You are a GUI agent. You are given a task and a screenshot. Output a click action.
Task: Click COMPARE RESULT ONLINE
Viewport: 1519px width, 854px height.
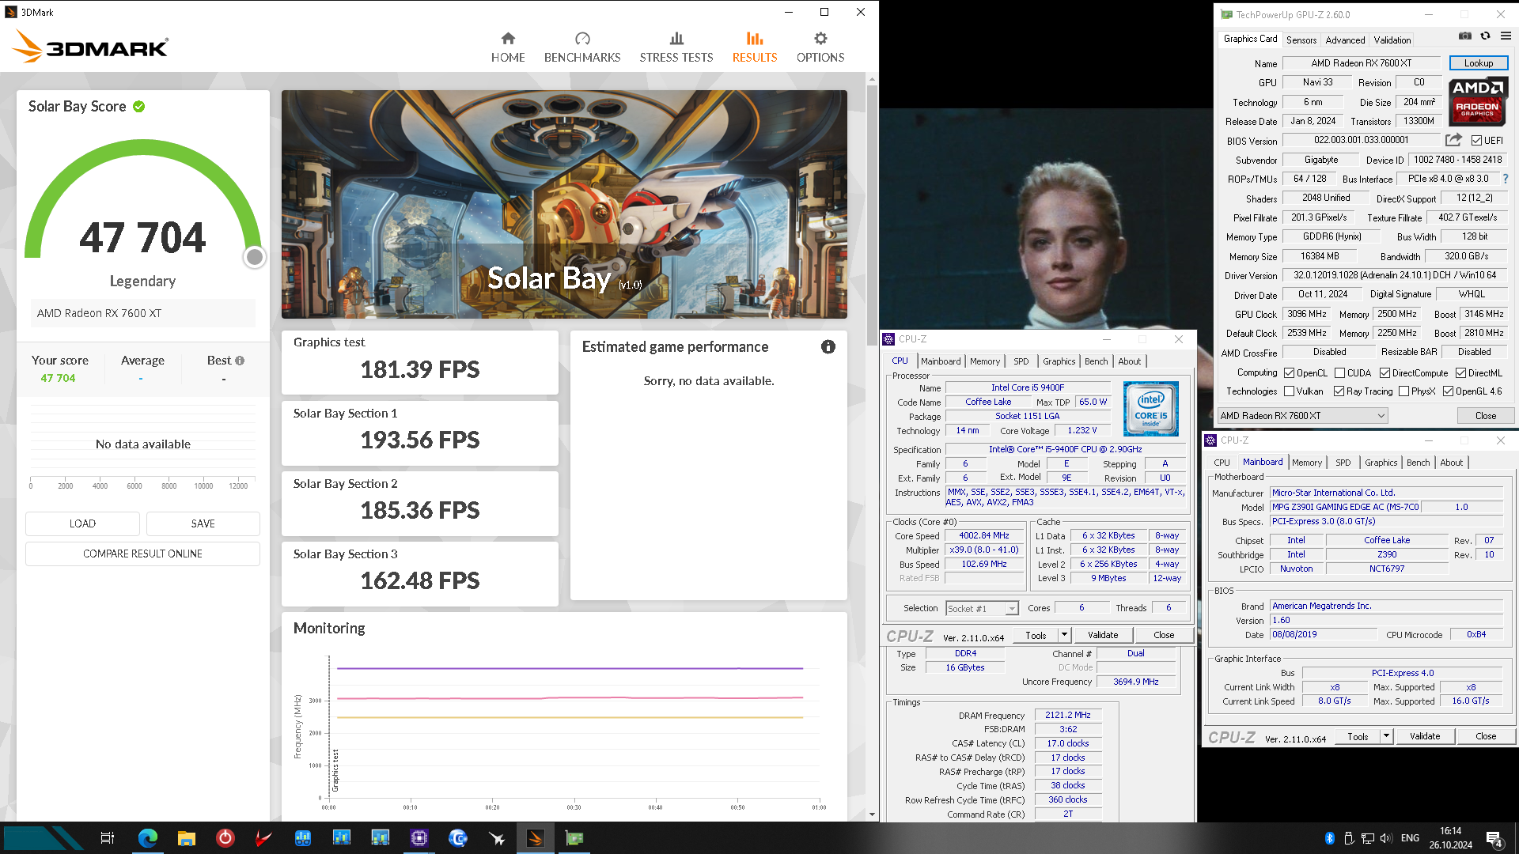pos(142,554)
